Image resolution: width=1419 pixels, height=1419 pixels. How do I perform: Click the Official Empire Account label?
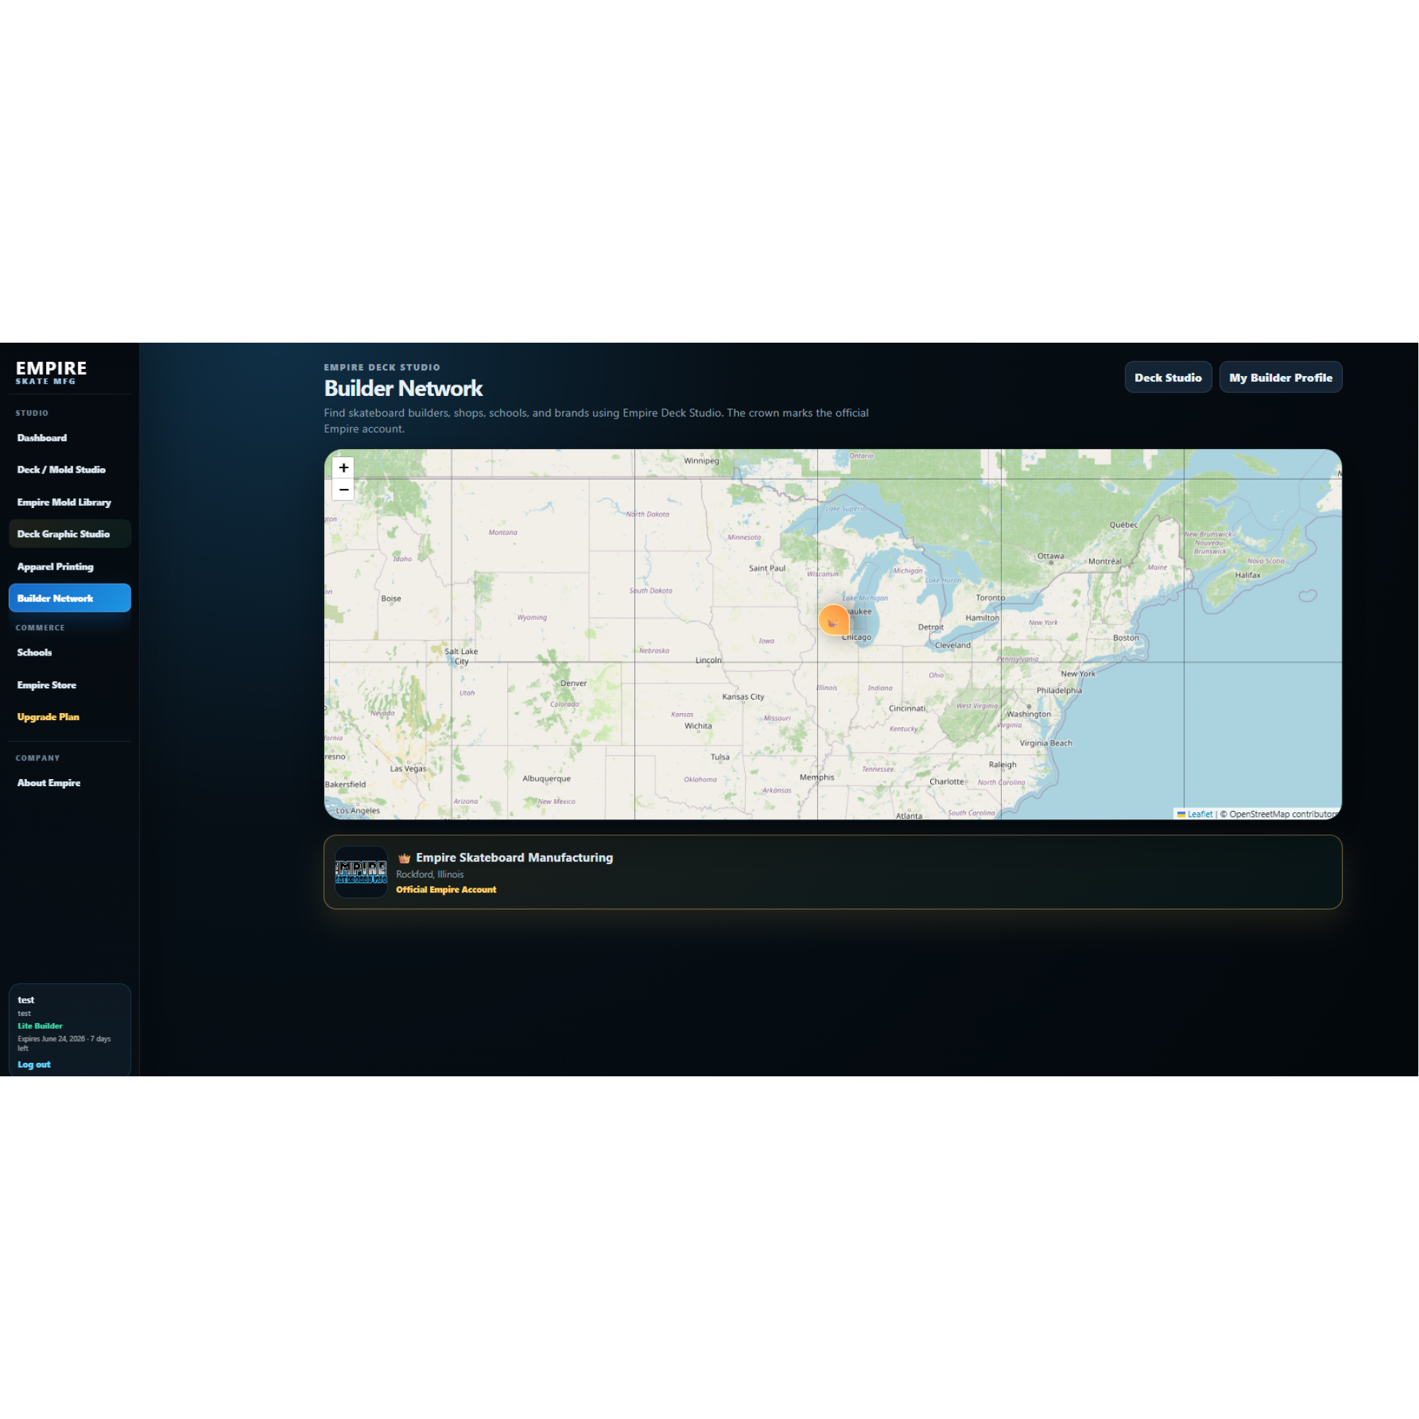point(446,890)
